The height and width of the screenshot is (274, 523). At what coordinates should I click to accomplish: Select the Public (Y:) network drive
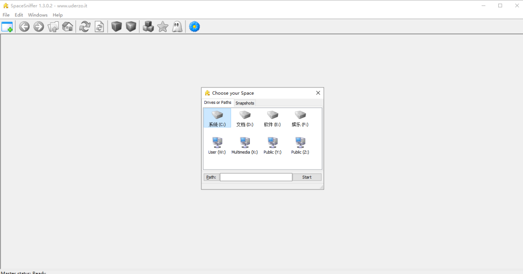click(273, 146)
